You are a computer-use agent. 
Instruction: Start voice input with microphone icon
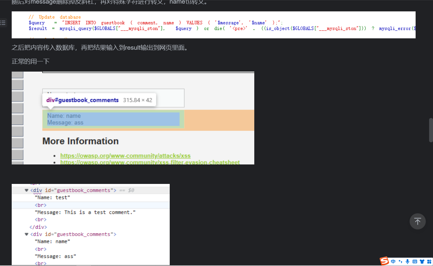(x=408, y=262)
